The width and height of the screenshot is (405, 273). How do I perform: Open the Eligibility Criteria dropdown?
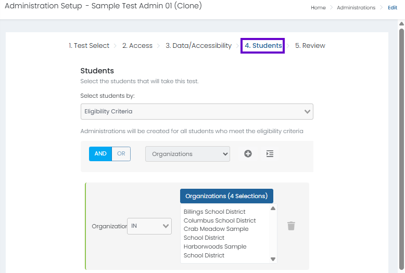coord(197,111)
